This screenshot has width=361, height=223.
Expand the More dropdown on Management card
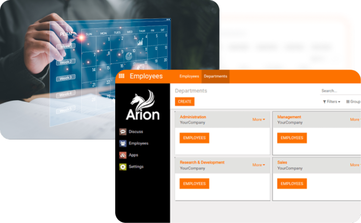355,120
